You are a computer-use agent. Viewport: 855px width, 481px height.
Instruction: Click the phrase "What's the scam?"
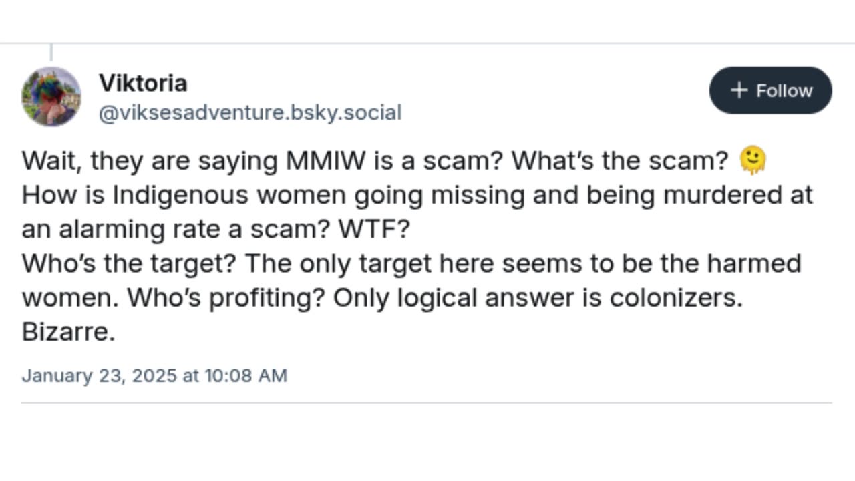(619, 161)
